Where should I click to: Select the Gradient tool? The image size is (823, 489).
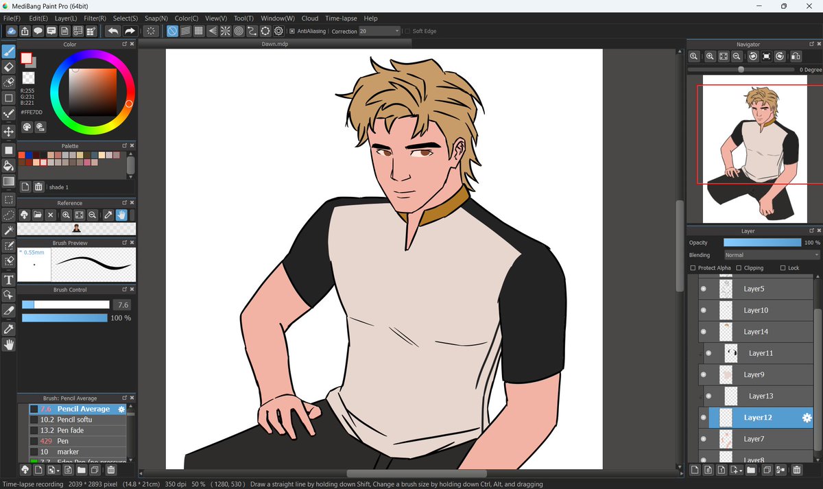pyautogui.click(x=8, y=181)
